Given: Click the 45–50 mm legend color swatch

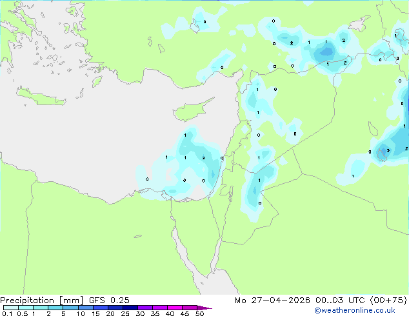Looking at the screenshot, I should [x=190, y=308].
